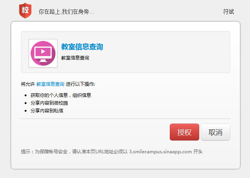Click the red shield logo icon
Image resolution: width=250 pixels, height=178 pixels.
coord(25,11)
